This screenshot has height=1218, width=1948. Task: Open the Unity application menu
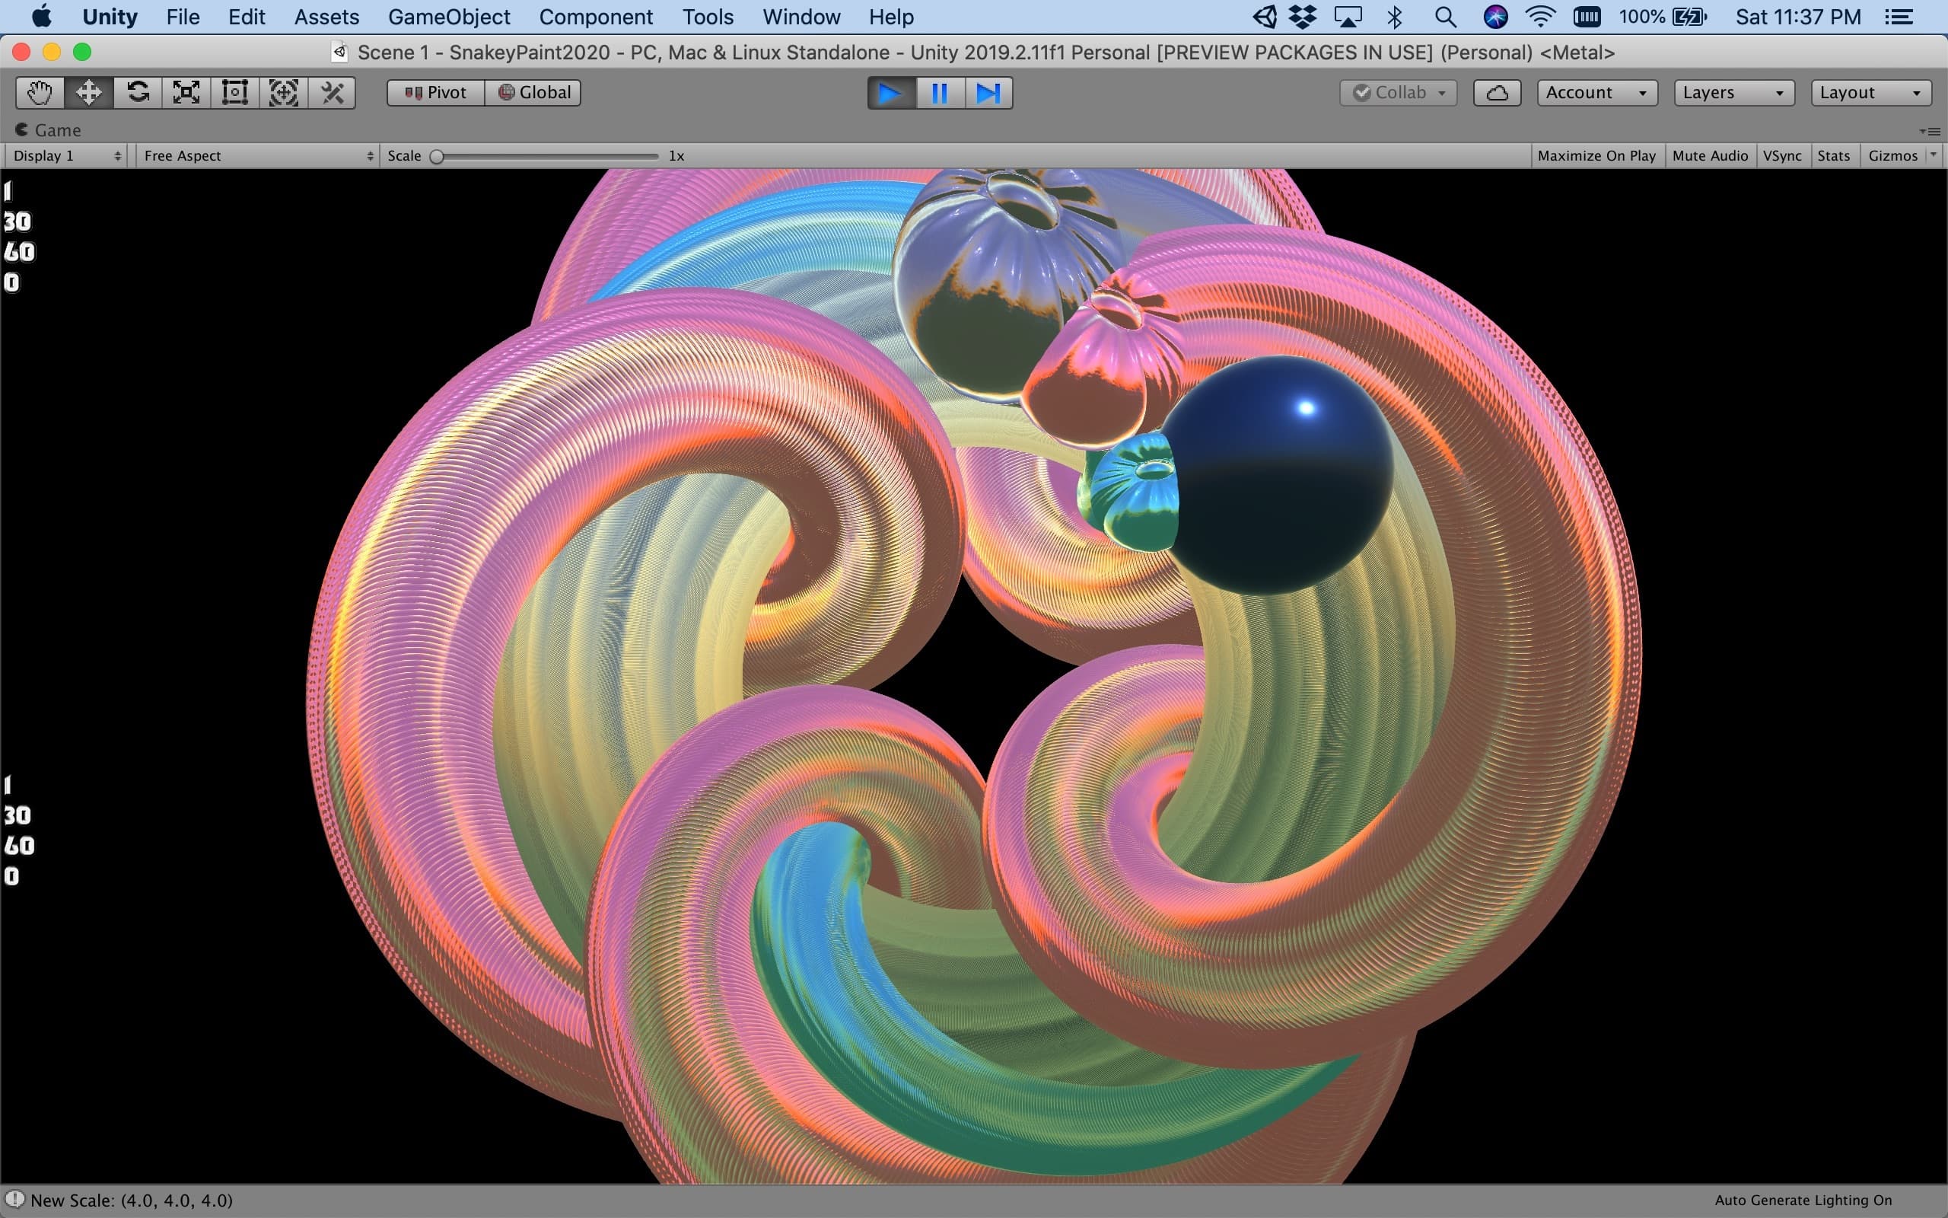[x=110, y=17]
